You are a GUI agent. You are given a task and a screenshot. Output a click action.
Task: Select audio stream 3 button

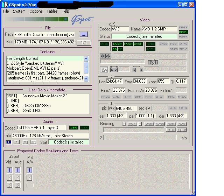[25, 142]
